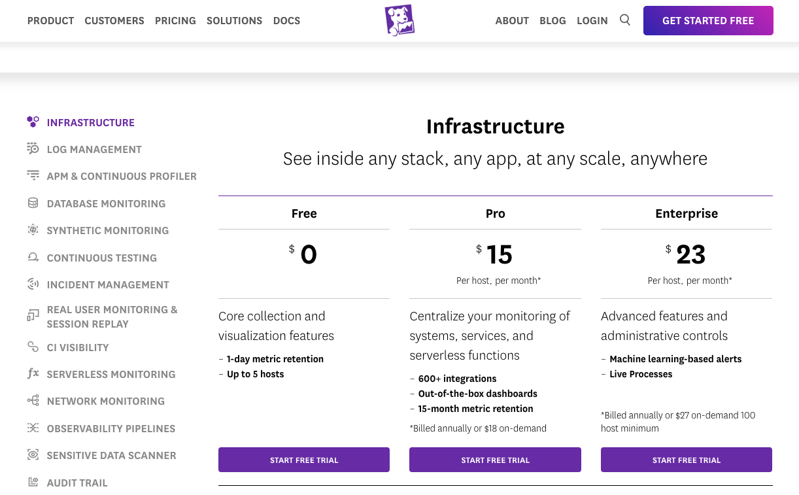Click the Synthetic Monitoring icon

[x=33, y=230]
